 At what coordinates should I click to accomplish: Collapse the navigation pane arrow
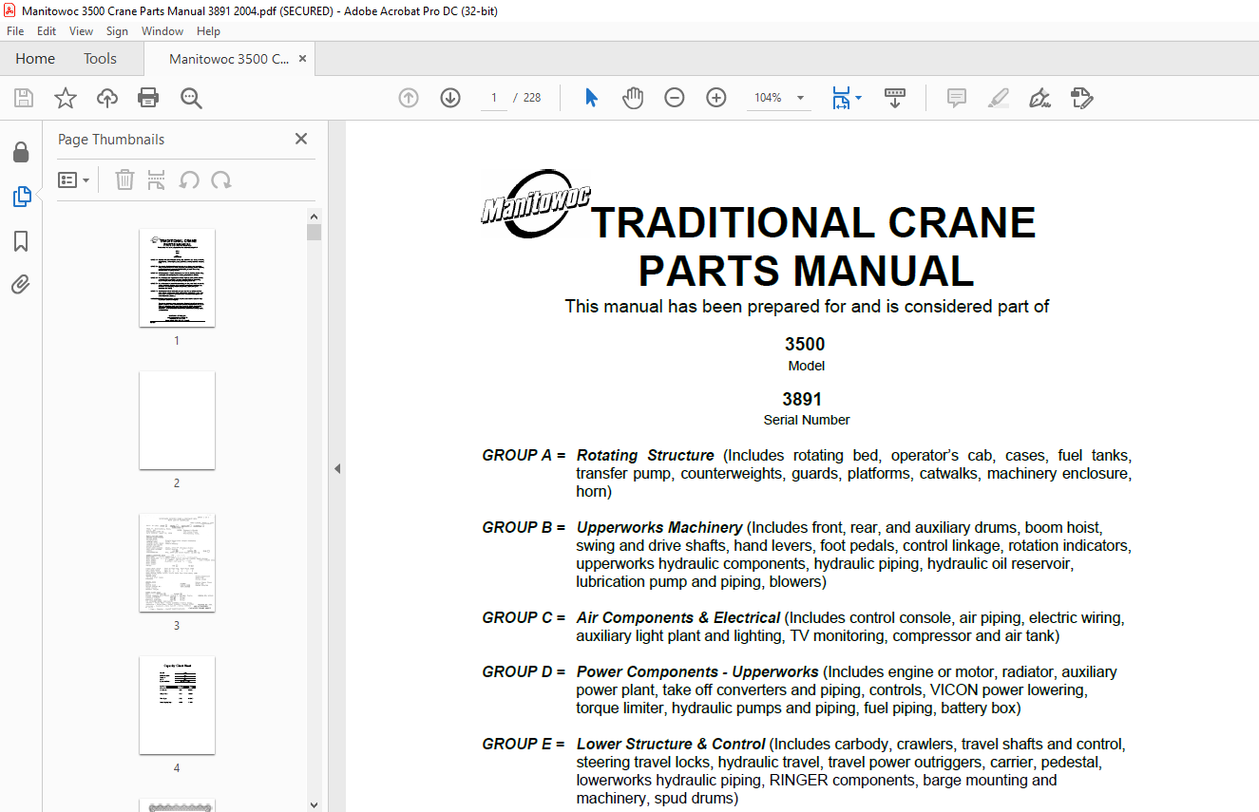click(x=337, y=468)
